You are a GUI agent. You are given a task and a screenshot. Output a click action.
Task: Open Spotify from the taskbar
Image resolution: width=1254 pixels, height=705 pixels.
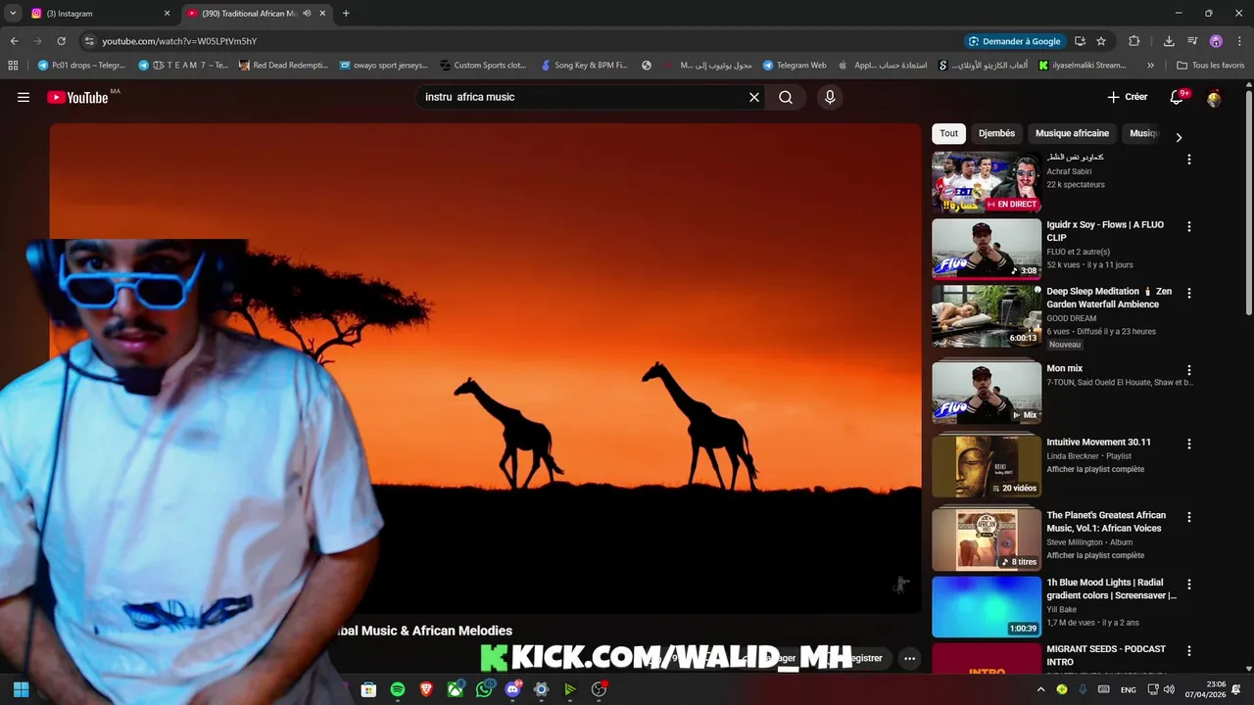point(398,689)
